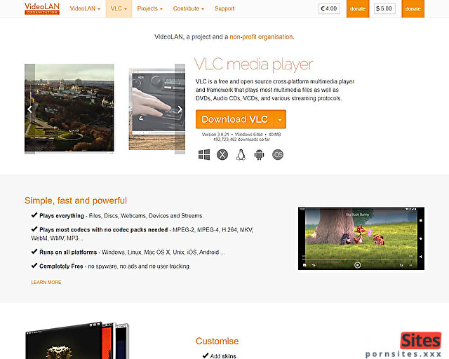This screenshot has height=359, width=449.
Task: Edit the dollar donation amount field
Action: tap(384, 8)
